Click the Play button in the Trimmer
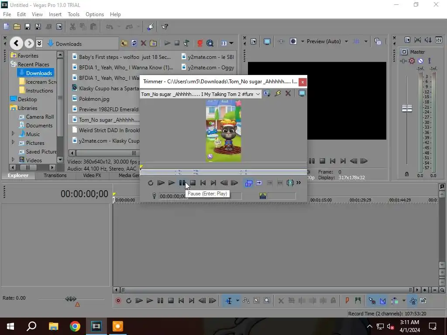 click(x=171, y=183)
